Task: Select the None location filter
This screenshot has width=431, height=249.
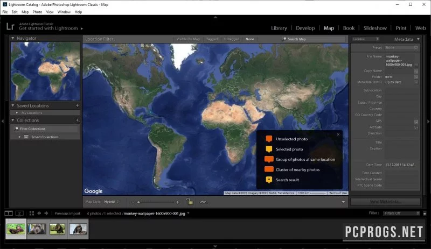Action: [x=249, y=39]
